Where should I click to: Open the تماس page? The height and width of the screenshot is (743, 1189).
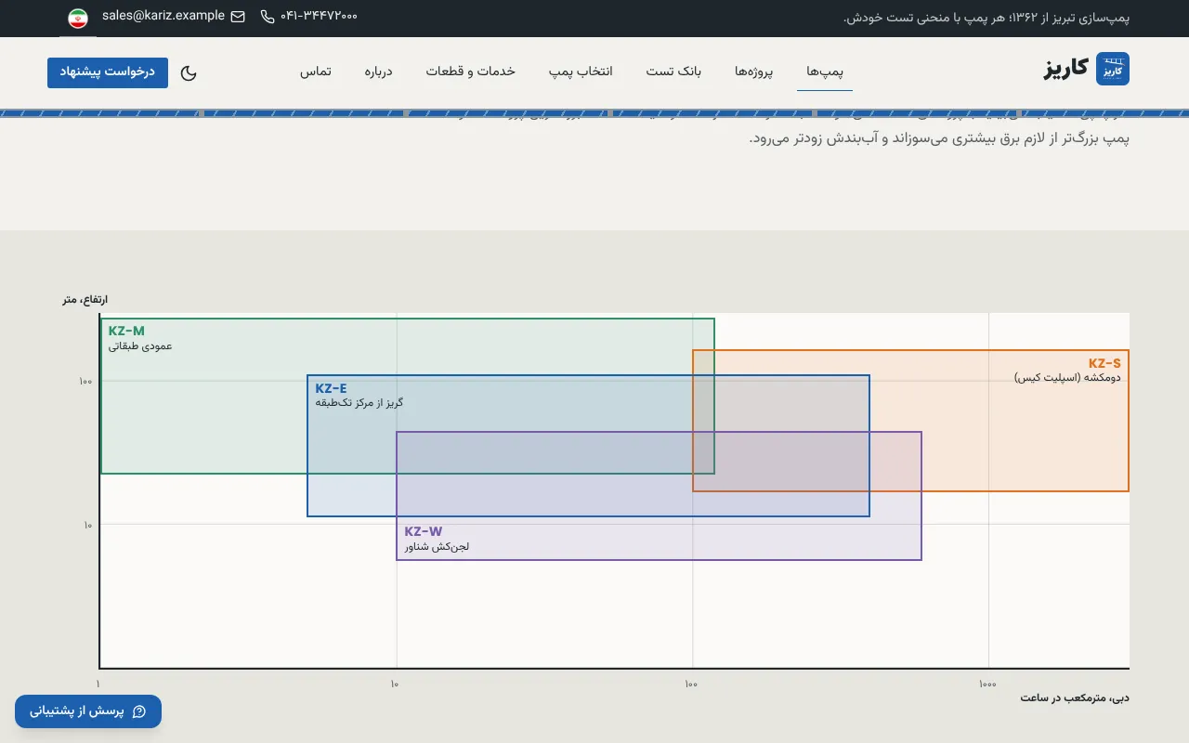[315, 72]
